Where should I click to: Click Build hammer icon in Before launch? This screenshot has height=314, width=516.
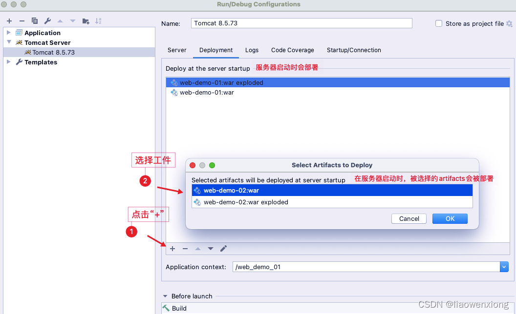(166, 308)
